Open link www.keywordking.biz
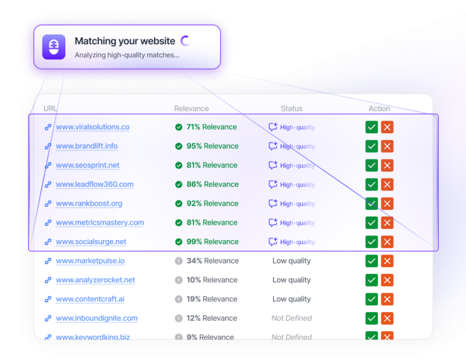Viewport: 466px width, 364px height. (93, 337)
